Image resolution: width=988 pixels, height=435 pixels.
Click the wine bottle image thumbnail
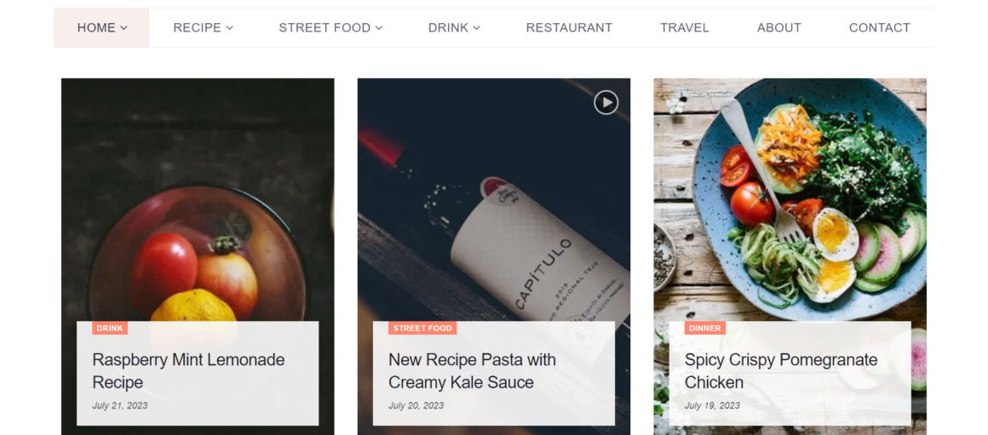click(x=494, y=213)
